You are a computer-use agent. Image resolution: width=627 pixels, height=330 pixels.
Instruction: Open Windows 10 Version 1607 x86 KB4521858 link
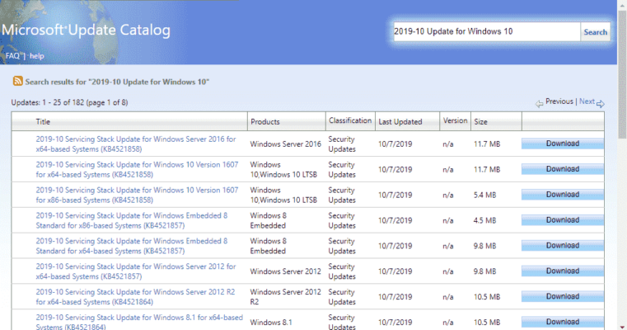point(137,195)
